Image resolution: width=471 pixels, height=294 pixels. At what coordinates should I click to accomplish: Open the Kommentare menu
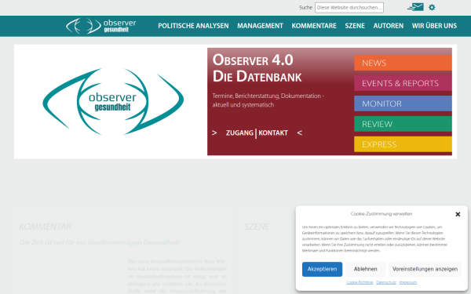point(314,26)
